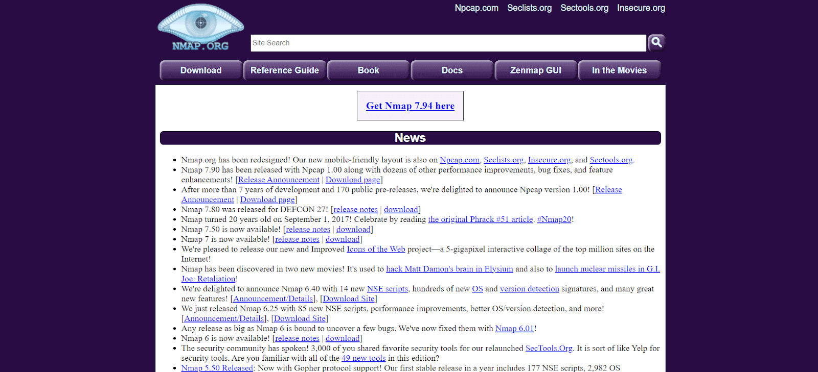This screenshot has height=372, width=818.
Task: Open the Docs nav tab
Action: tap(452, 70)
